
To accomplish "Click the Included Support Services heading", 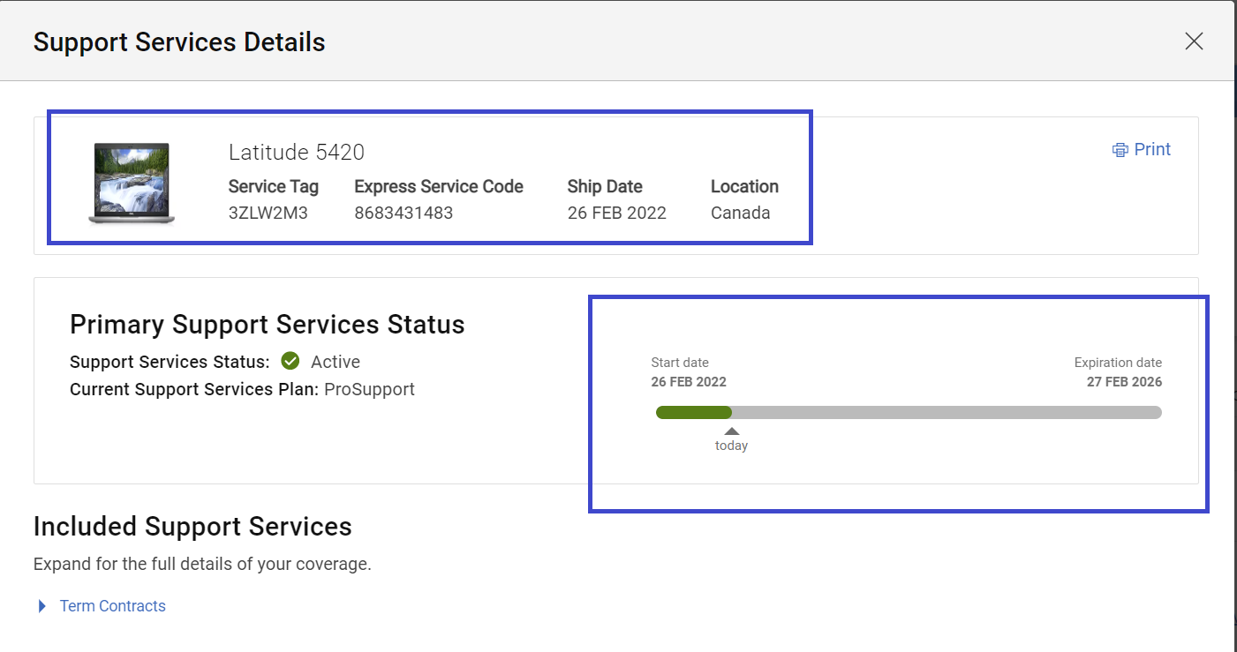I will coord(192,527).
